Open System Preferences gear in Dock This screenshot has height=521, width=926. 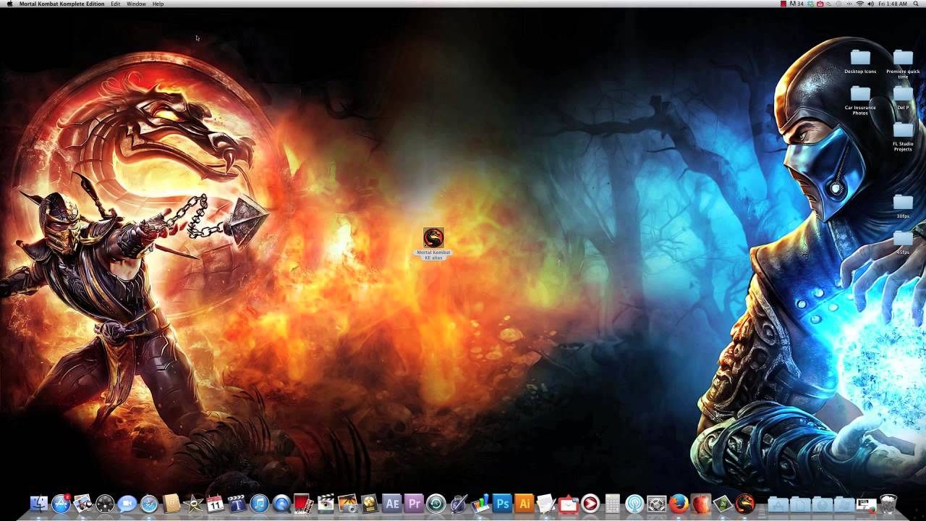coord(656,504)
